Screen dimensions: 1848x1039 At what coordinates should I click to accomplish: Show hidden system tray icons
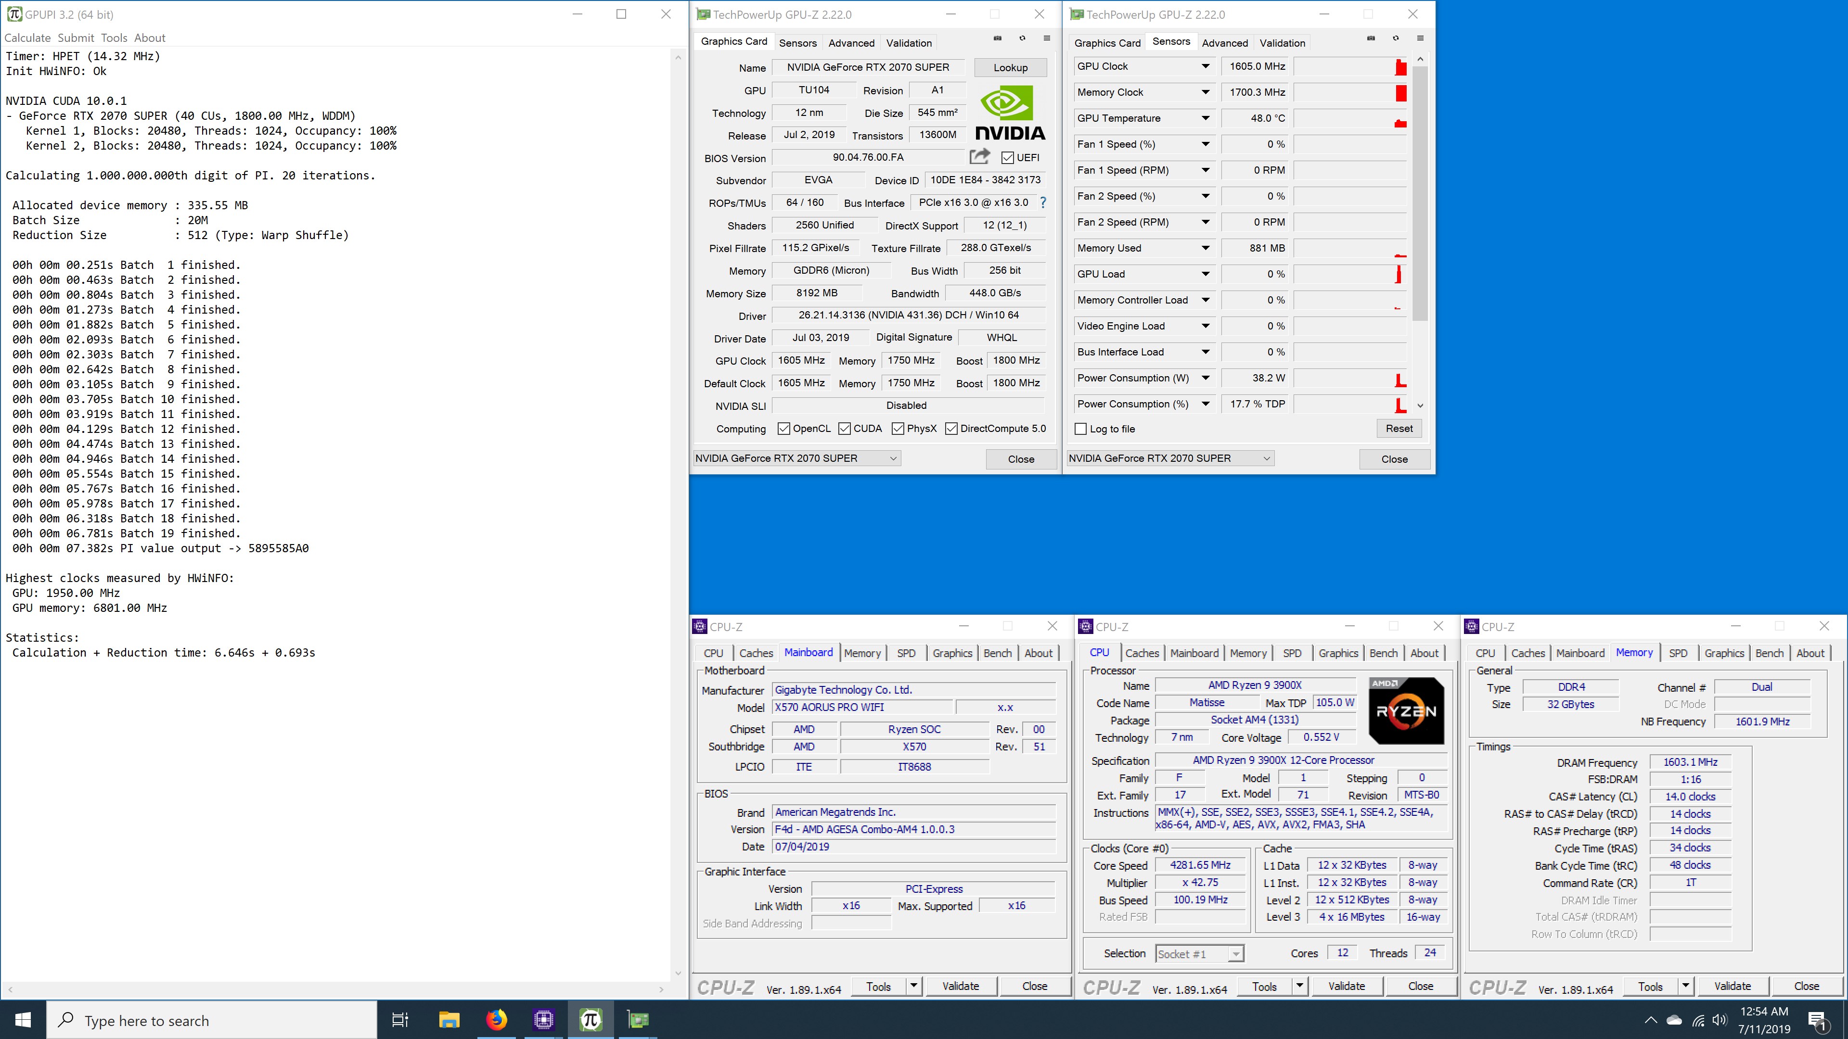click(1651, 1020)
